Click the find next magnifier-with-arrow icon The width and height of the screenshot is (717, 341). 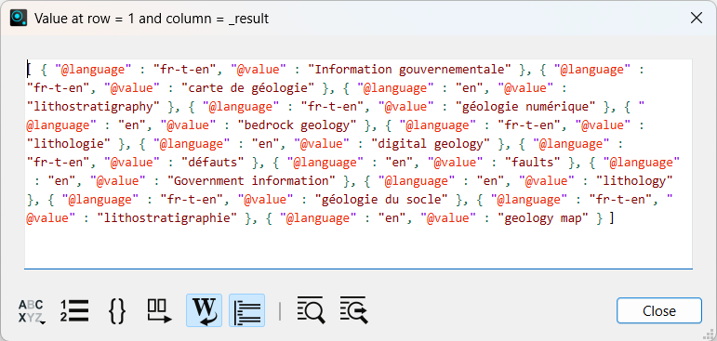pos(354,310)
